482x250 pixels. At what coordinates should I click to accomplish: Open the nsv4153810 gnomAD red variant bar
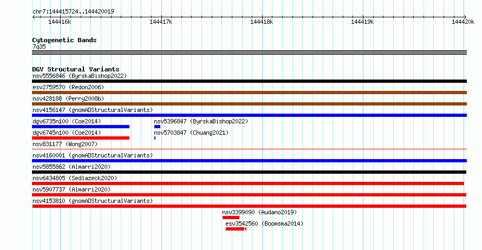249,206
